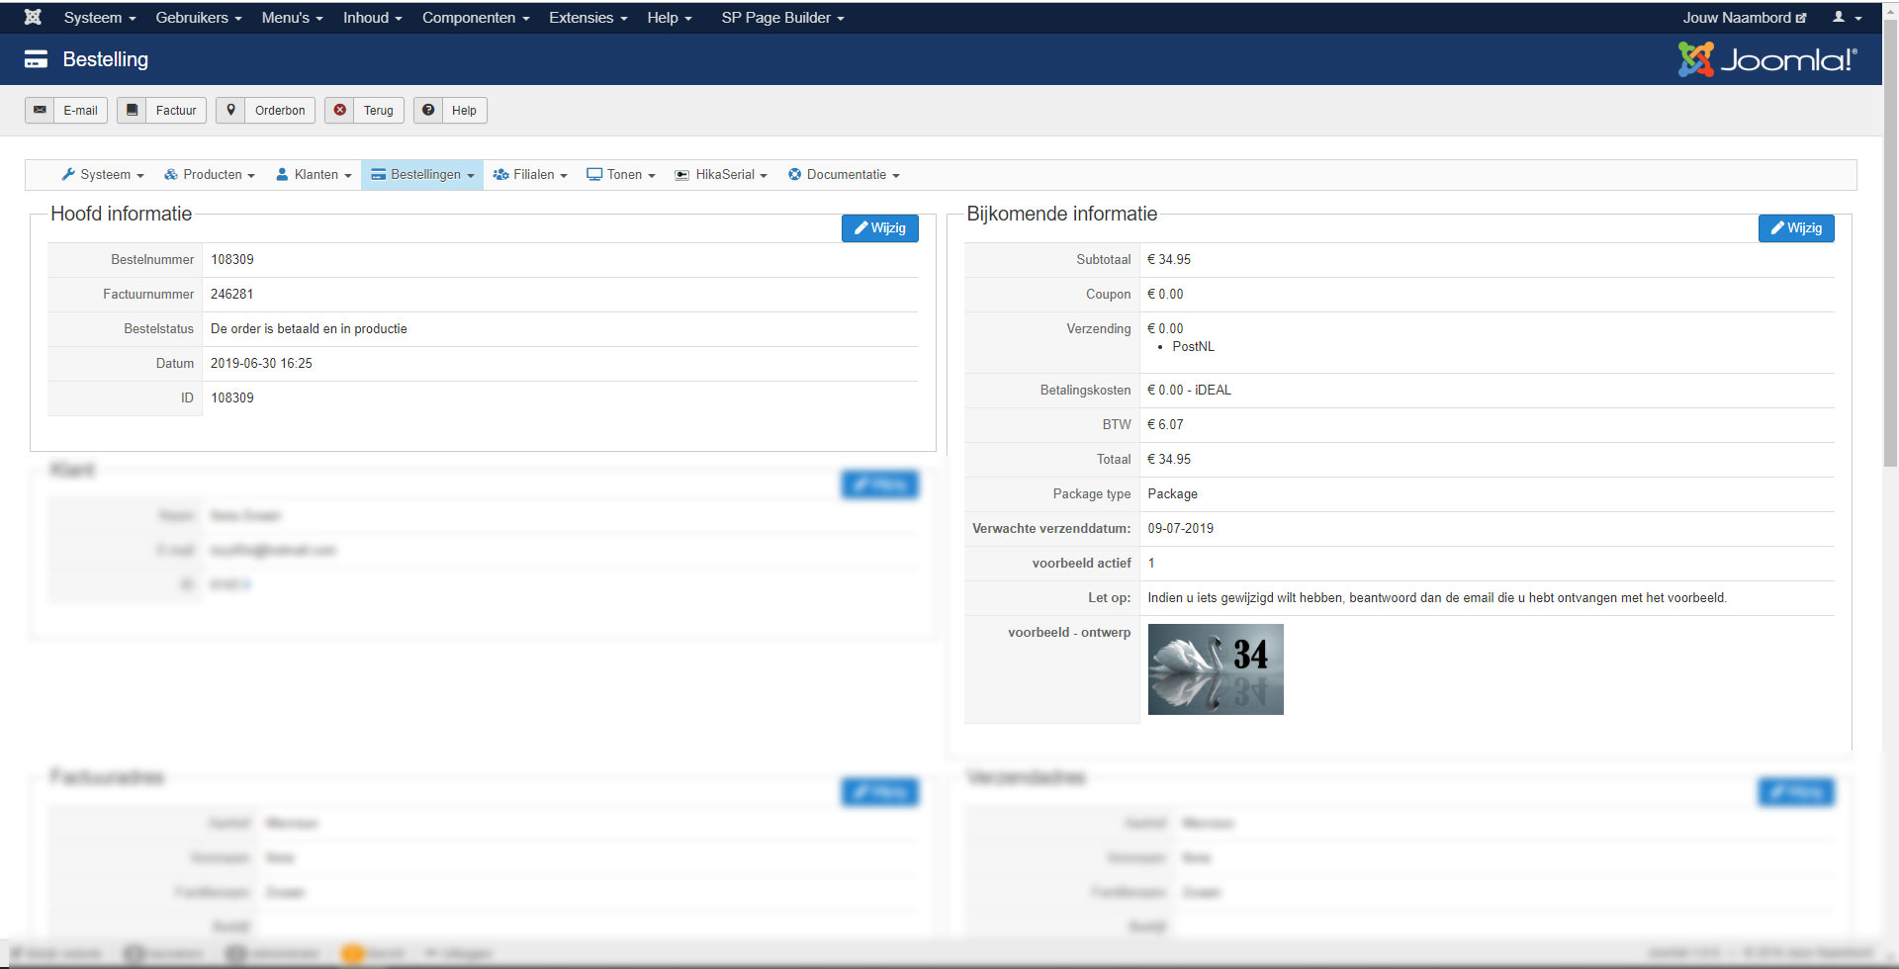The image size is (1899, 969).
Task: Click the map pin icon on the Orderbon button
Action: (x=230, y=110)
